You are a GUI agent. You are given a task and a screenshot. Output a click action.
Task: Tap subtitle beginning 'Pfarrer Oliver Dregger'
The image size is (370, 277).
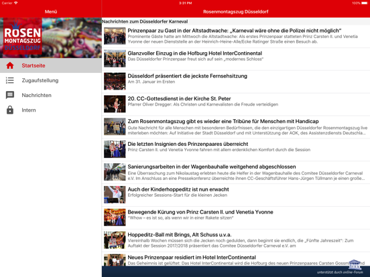(203, 104)
